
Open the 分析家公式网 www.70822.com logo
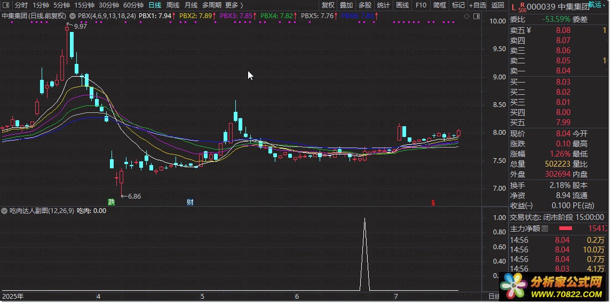click(551, 287)
